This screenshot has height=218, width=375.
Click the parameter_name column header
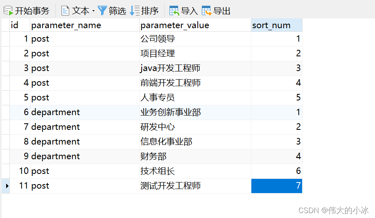85,25
